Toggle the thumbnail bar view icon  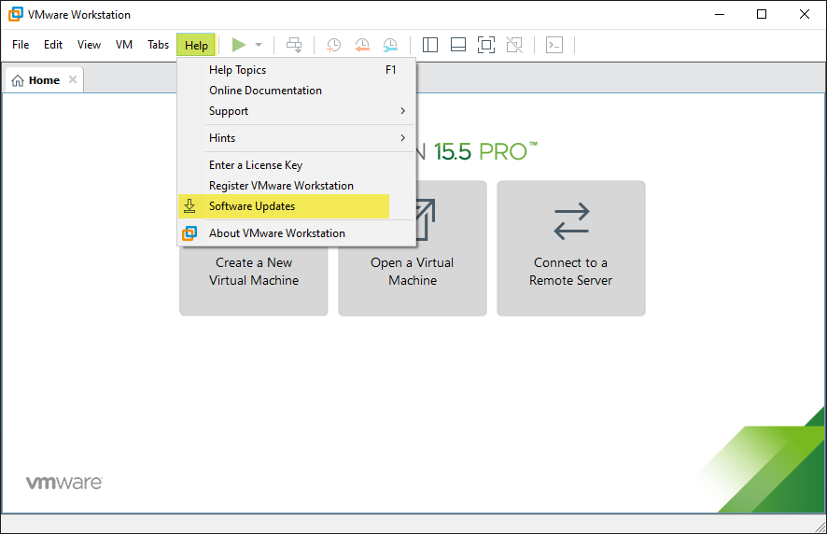pyautogui.click(x=458, y=45)
